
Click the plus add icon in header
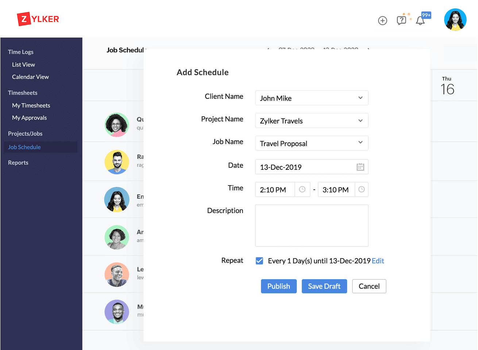382,21
